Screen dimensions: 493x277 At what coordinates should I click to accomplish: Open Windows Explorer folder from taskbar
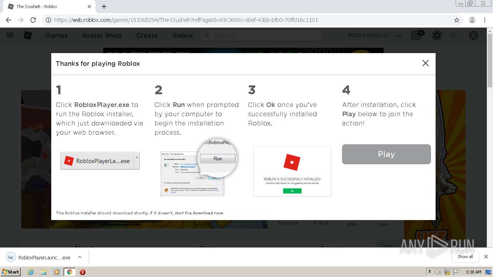pyautogui.click(x=44, y=272)
